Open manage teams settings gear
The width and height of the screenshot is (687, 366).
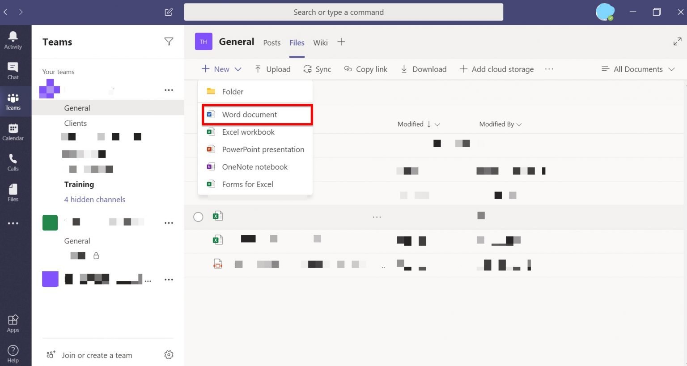[x=169, y=355]
